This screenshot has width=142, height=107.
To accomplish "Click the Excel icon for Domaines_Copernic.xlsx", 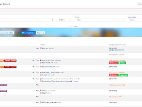I will (x=41, y=73).
